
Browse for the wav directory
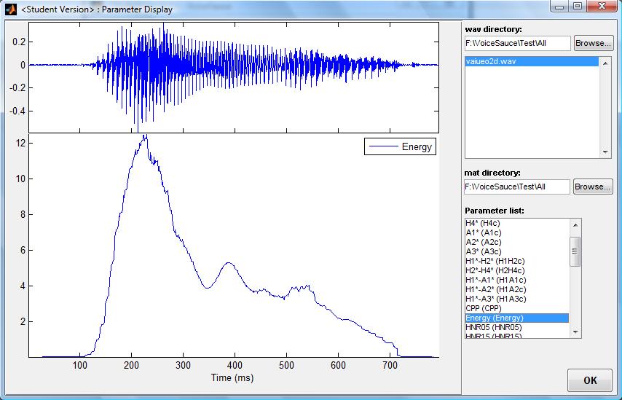(x=593, y=43)
